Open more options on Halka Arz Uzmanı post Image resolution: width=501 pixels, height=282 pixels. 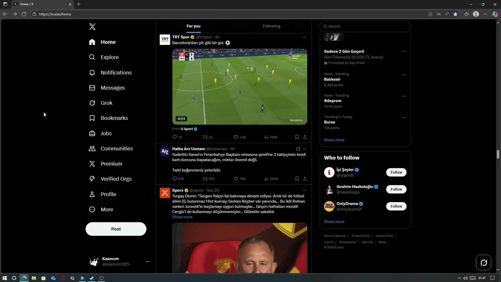(305, 149)
